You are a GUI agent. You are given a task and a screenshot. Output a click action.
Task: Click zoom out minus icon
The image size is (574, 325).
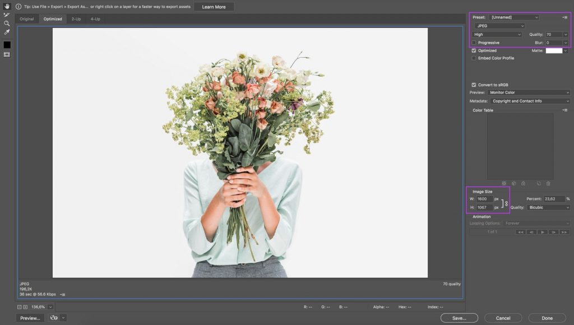tap(20, 307)
